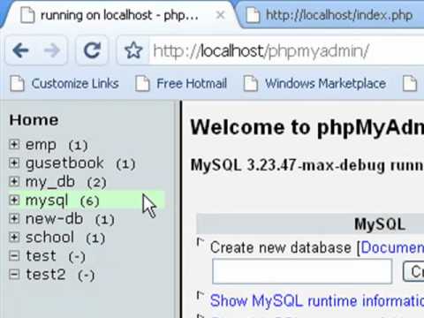Image resolution: width=424 pixels, height=318 pixels.
Task: Collapse the test database node
Action: point(14,256)
